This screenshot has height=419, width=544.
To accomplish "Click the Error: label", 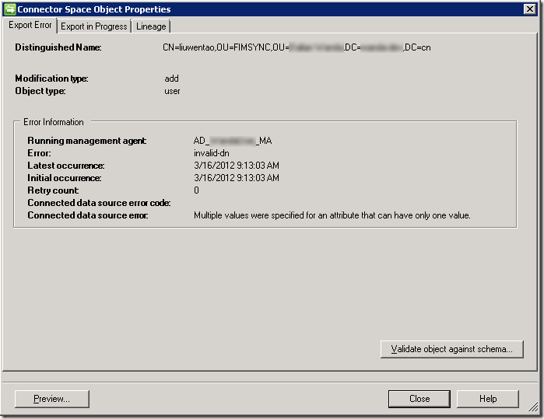I will [39, 153].
